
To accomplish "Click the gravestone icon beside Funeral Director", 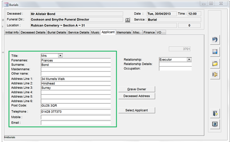I will tap(128, 20).
